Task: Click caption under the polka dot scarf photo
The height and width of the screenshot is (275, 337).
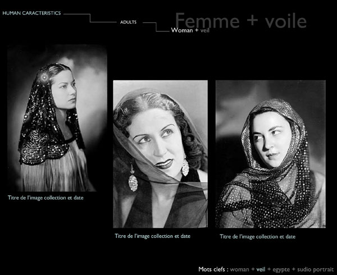Action: (x=257, y=237)
